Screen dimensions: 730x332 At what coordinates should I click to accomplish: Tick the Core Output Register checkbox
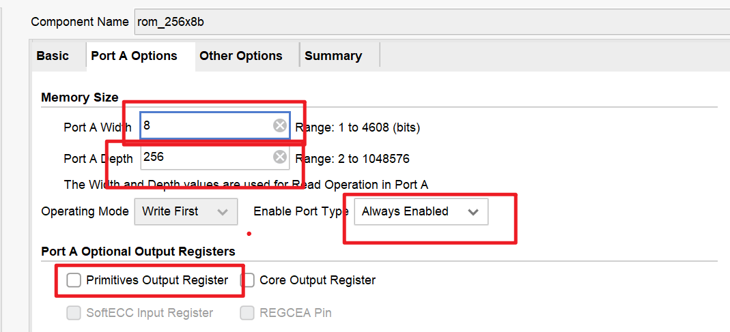click(x=249, y=280)
